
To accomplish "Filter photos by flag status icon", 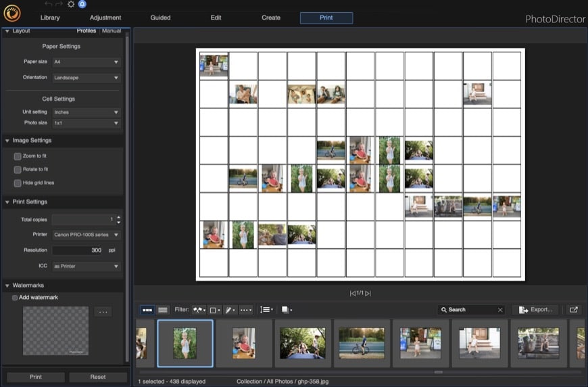I will coord(199,310).
